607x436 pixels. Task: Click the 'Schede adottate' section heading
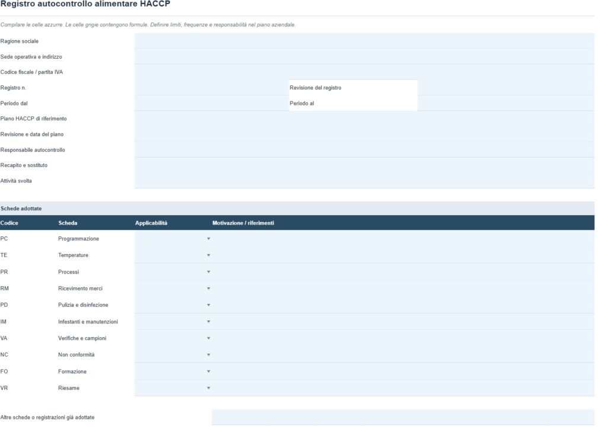coord(21,209)
